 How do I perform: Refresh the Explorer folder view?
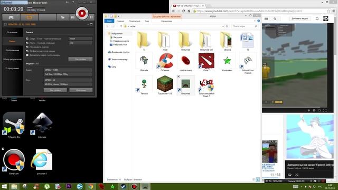(x=227, y=26)
